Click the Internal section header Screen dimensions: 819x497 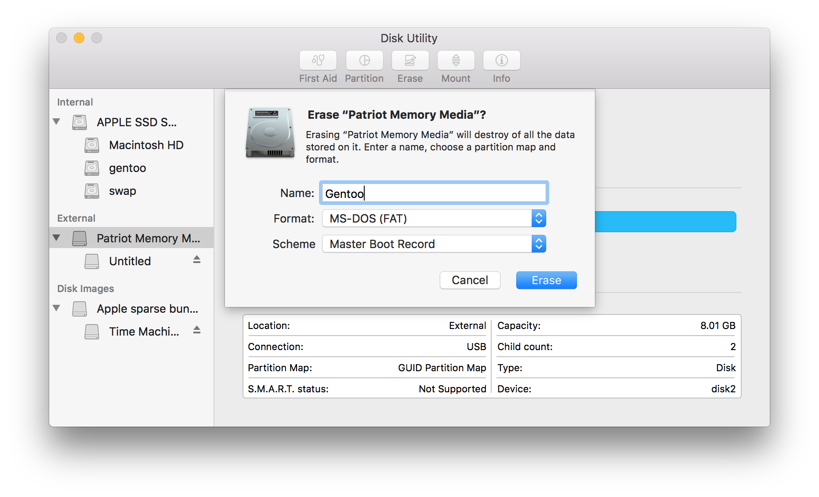[x=75, y=102]
